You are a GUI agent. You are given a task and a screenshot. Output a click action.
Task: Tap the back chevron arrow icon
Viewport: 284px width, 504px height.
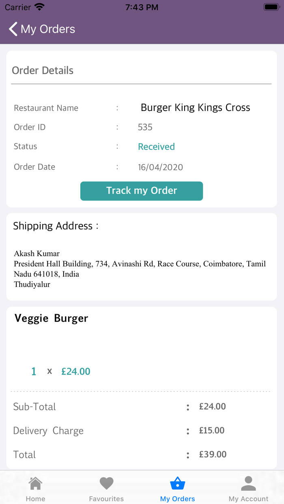pyautogui.click(x=13, y=29)
